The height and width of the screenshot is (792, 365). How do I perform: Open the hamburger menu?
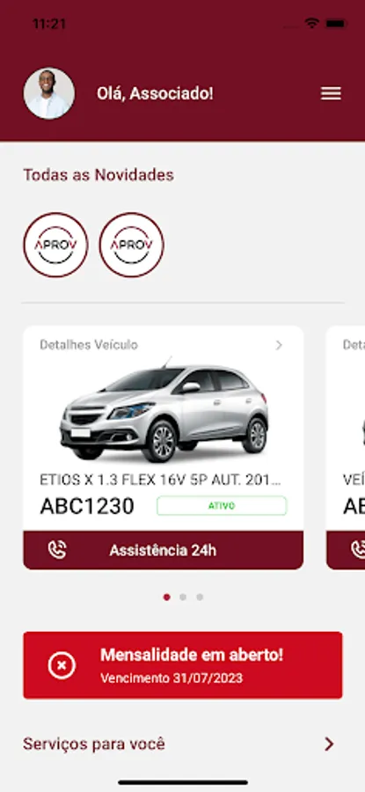pyautogui.click(x=331, y=93)
